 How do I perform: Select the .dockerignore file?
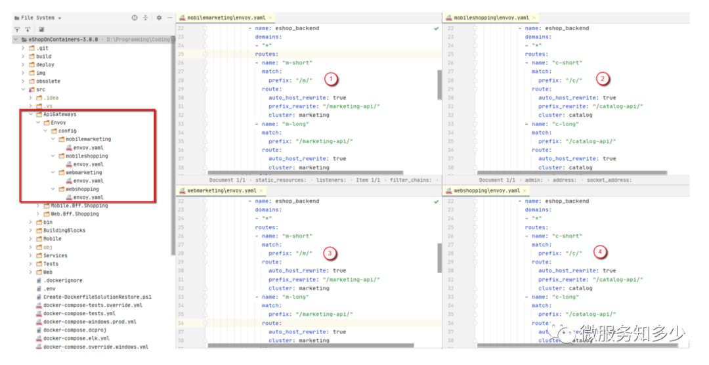point(63,280)
